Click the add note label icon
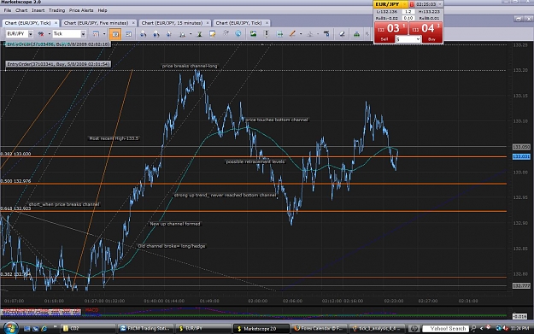Viewport: 534px width, 334px height. coord(212,33)
